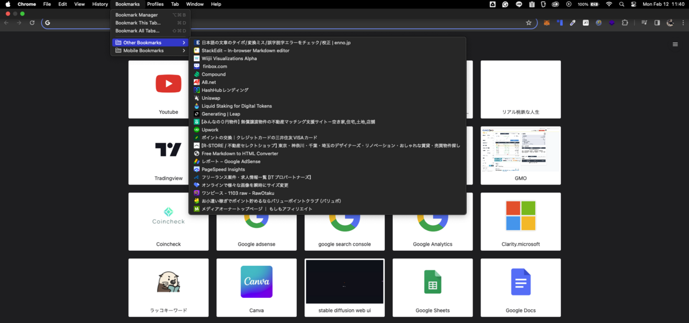Open the Liquid Staking for Digital Tokens bookmark
Screen dimensions: 689x323
tap(327, 106)
